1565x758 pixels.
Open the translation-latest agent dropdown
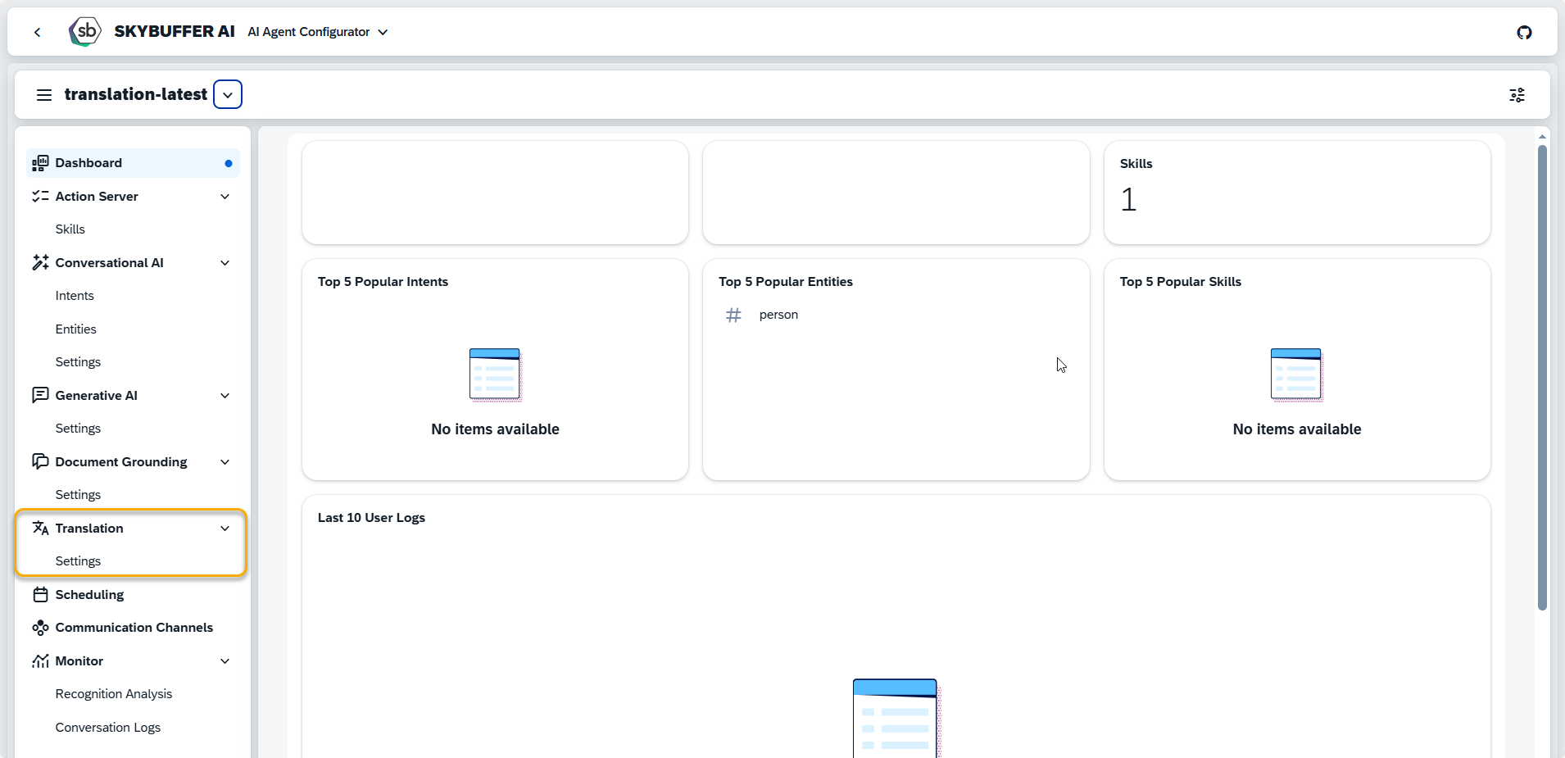tap(228, 94)
